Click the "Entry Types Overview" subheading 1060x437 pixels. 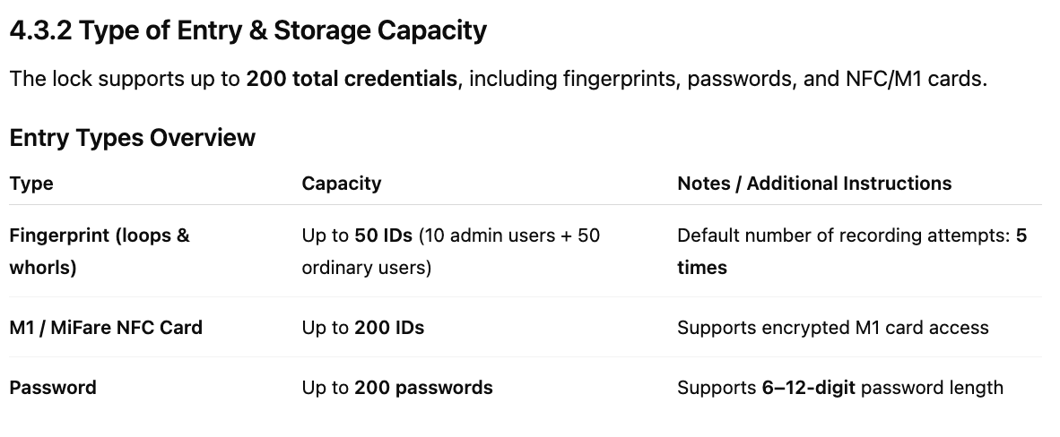tap(132, 138)
